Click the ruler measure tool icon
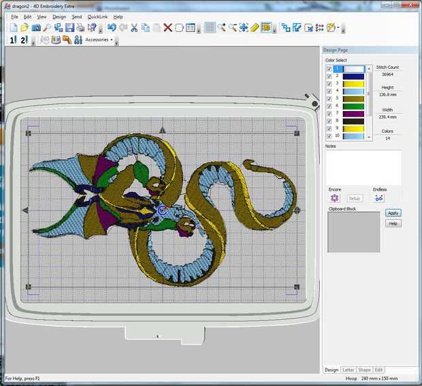The image size is (422, 386). coord(254,28)
